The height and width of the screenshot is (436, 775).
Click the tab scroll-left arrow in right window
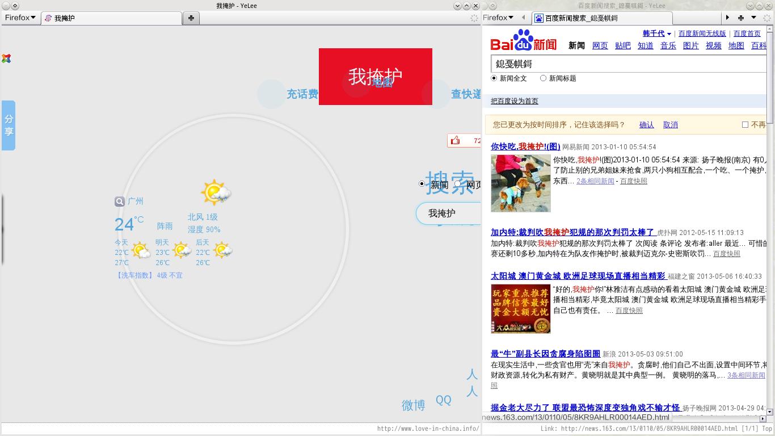[x=523, y=18]
